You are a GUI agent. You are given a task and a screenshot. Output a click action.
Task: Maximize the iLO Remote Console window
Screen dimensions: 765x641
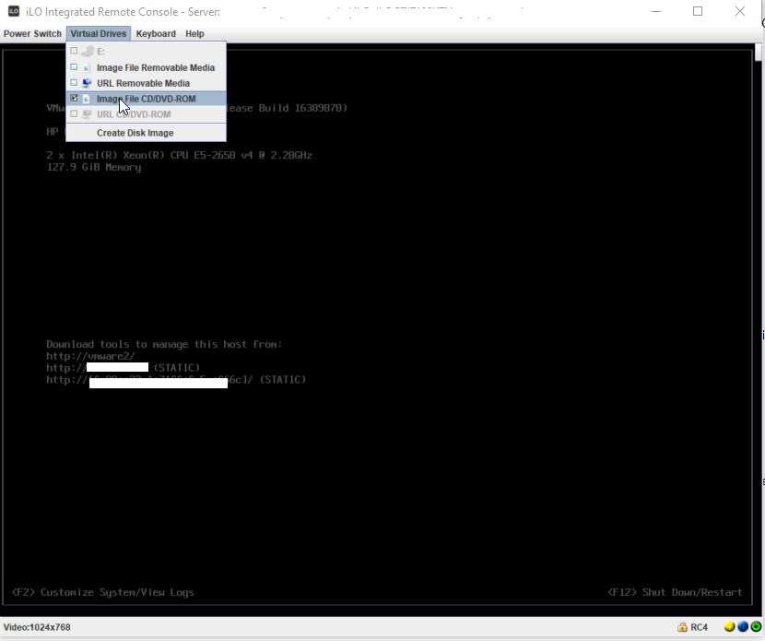click(x=698, y=11)
